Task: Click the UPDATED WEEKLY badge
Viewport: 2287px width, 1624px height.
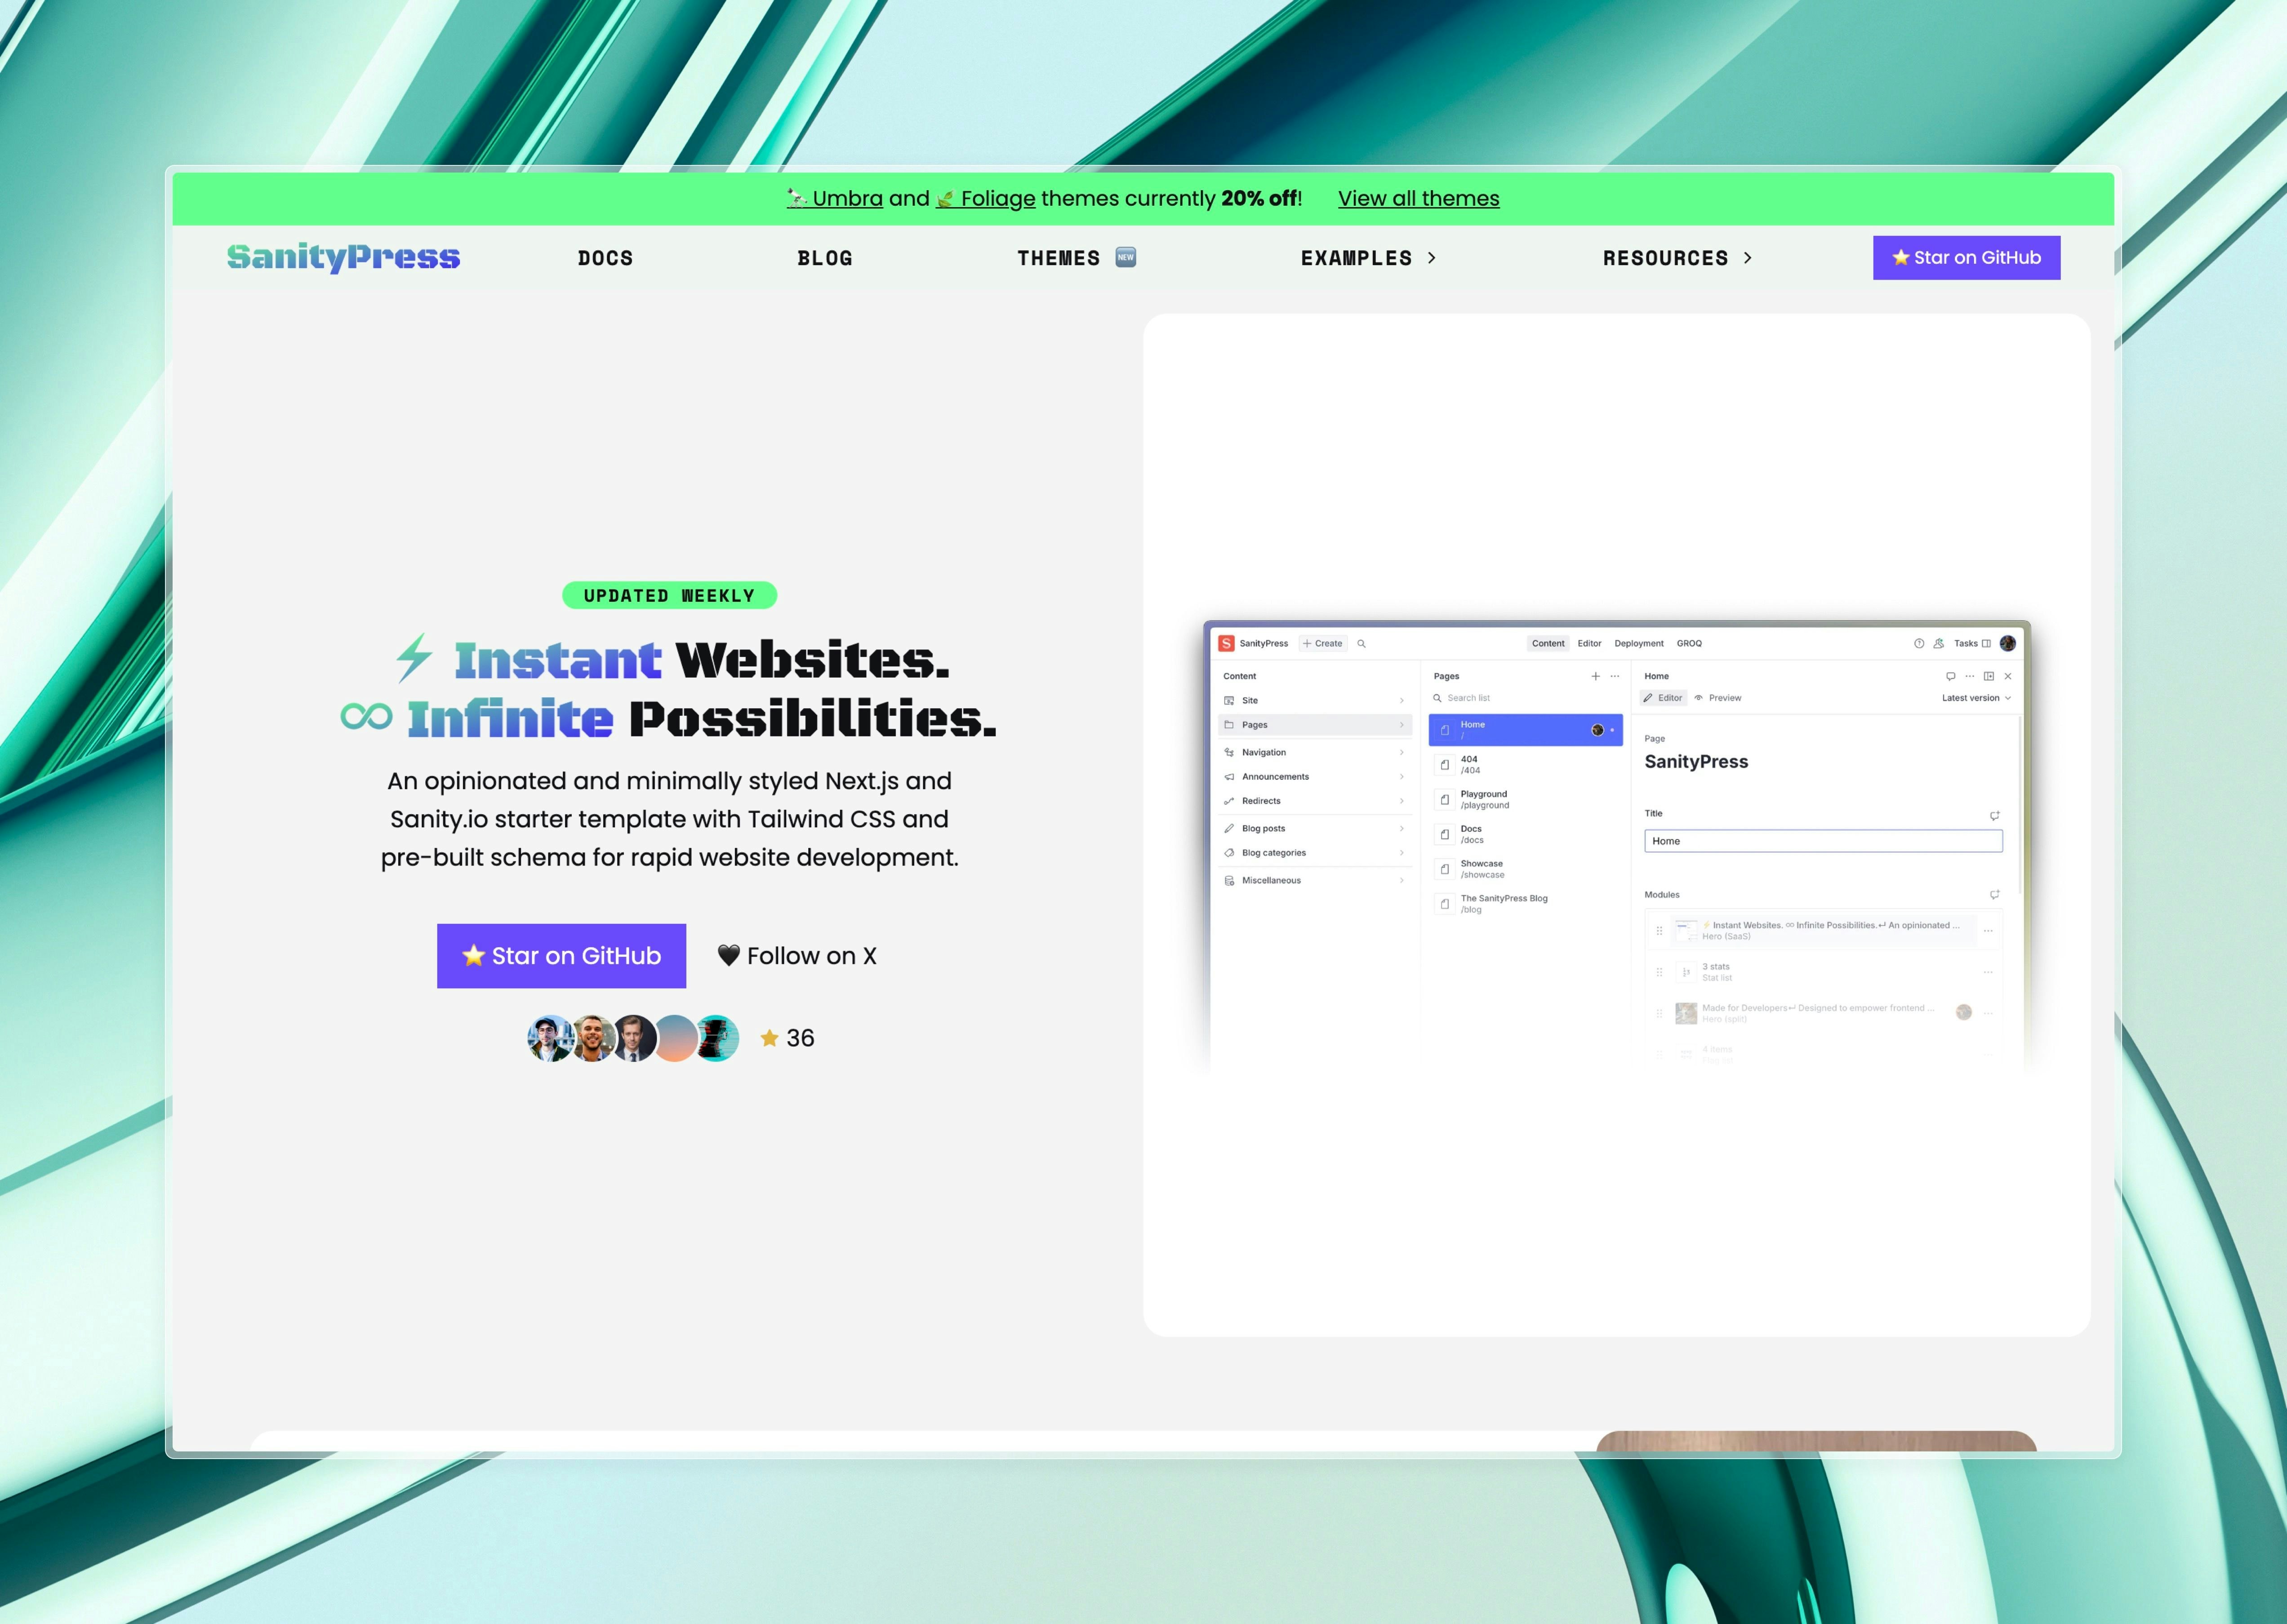Action: click(669, 595)
